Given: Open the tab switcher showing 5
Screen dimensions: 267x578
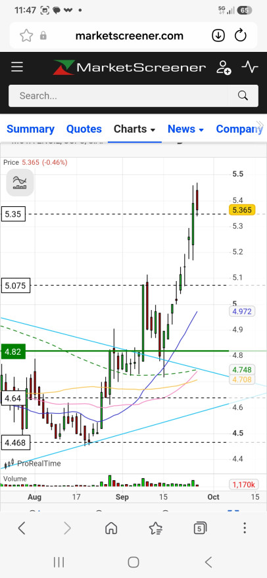Looking at the screenshot, I should click(x=200, y=528).
